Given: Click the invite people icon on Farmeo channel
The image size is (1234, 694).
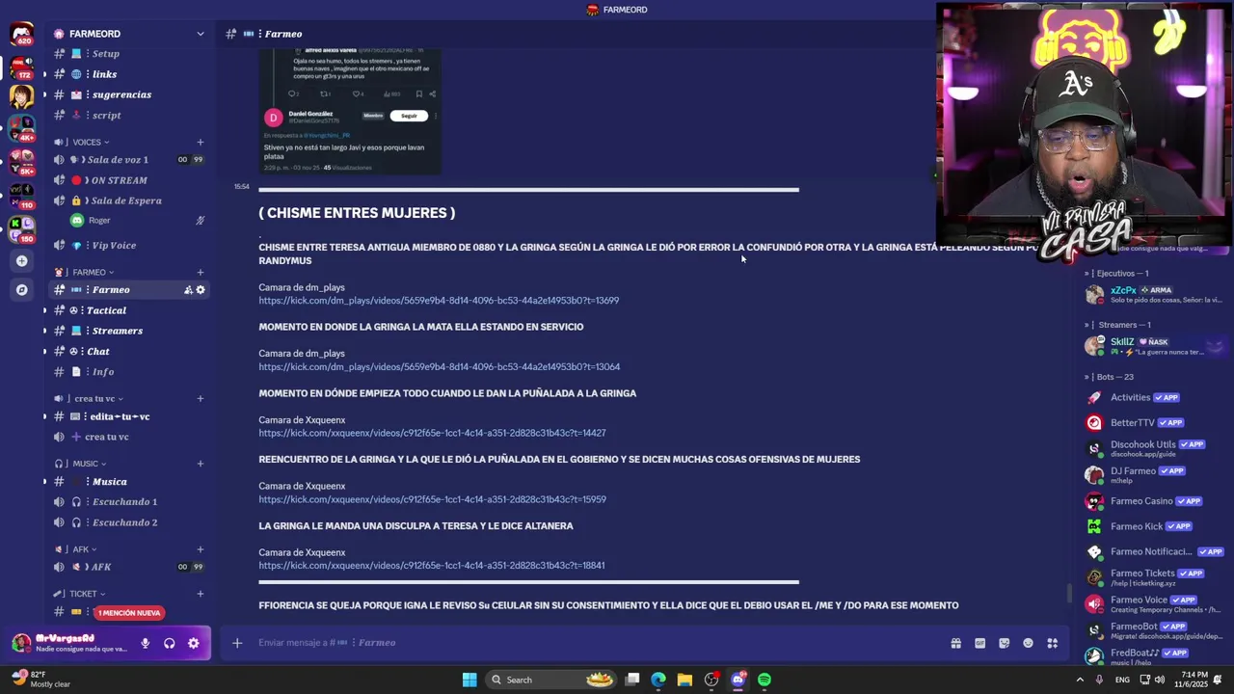Looking at the screenshot, I should pyautogui.click(x=188, y=290).
